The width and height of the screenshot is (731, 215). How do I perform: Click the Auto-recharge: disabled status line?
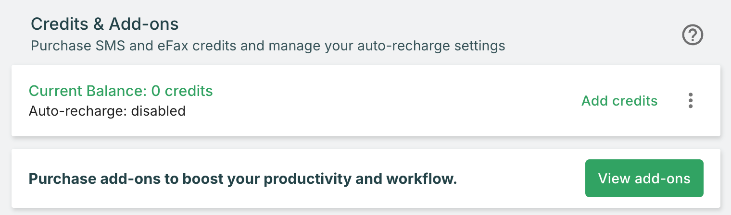[x=107, y=111]
